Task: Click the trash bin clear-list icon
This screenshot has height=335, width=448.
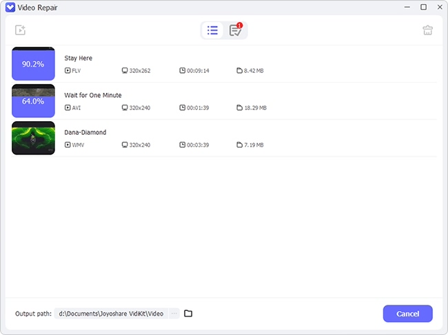Action: pyautogui.click(x=427, y=30)
